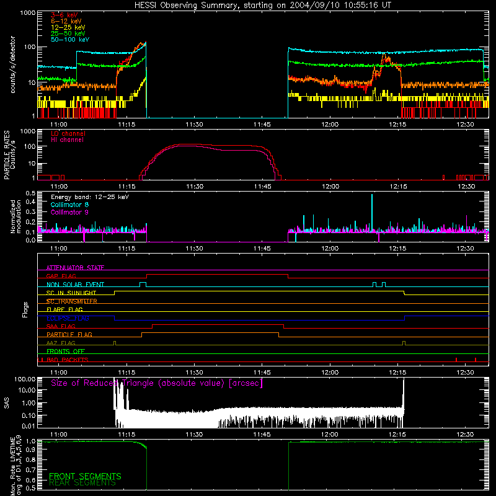Select the 6-12 keV legend label
Viewport: 496px width, 496px height.
[x=66, y=21]
